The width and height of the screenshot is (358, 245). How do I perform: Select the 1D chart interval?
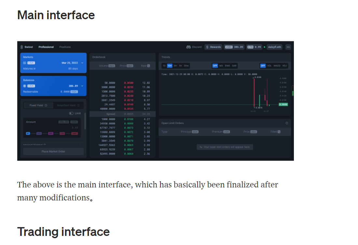tap(164, 66)
